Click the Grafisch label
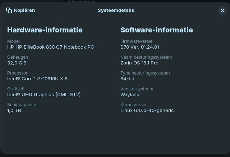This screenshot has height=157, width=230. click(16, 89)
